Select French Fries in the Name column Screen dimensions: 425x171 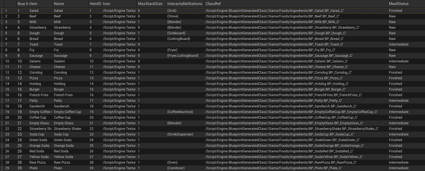[x=63, y=95]
